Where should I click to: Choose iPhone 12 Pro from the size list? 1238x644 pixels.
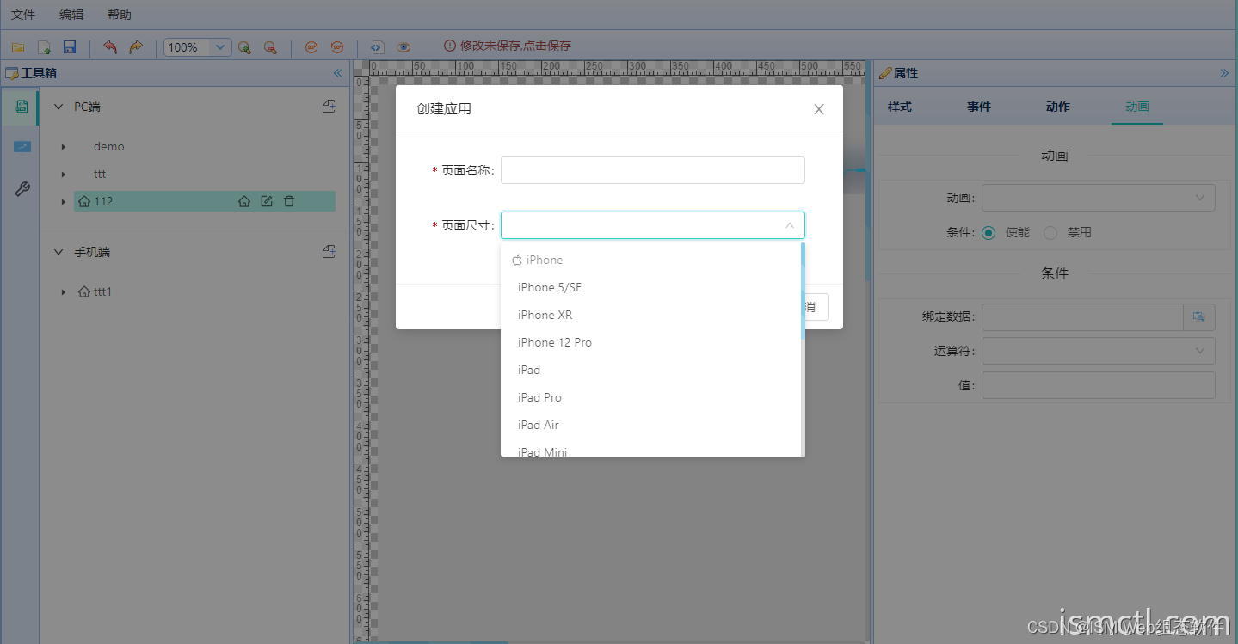pyautogui.click(x=651, y=342)
